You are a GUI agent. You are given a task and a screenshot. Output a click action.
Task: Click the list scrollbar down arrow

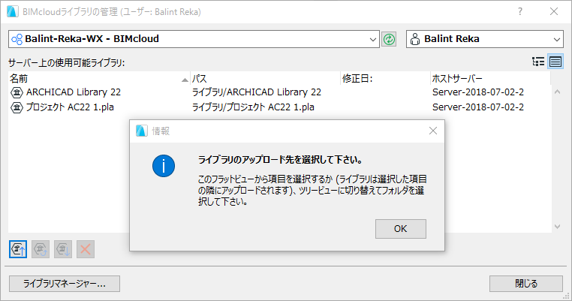pos(558,227)
